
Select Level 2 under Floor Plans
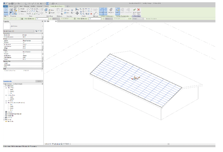pos(12,91)
